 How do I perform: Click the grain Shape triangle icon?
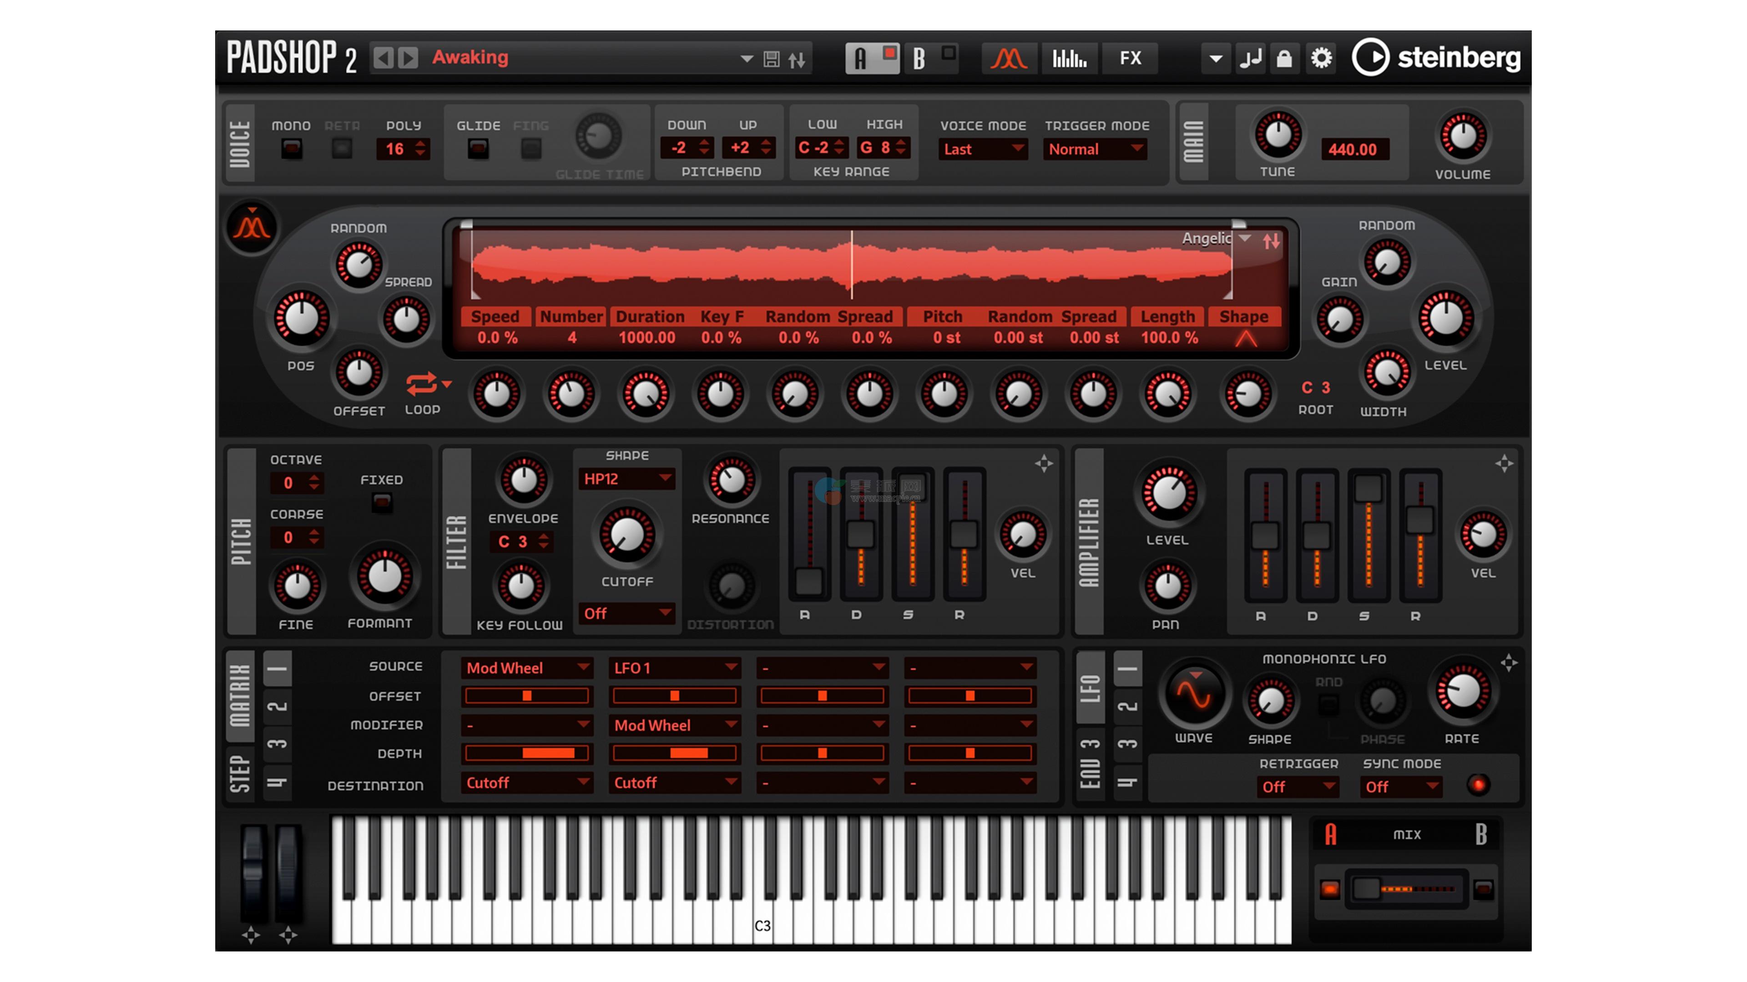coord(1246,338)
